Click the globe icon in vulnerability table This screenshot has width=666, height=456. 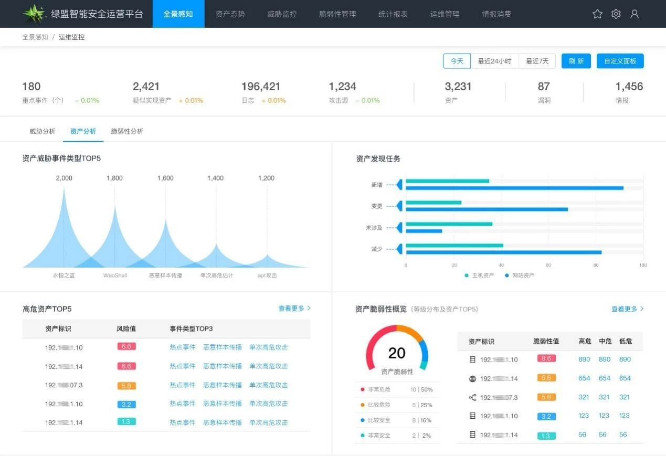(472, 378)
